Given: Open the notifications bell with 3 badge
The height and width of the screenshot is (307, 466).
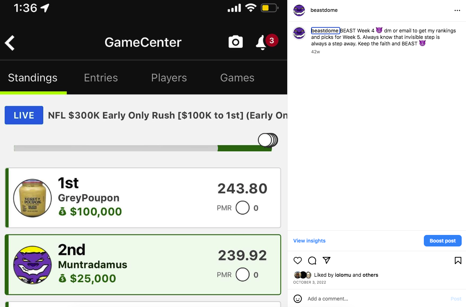Looking at the screenshot, I should tap(267, 42).
